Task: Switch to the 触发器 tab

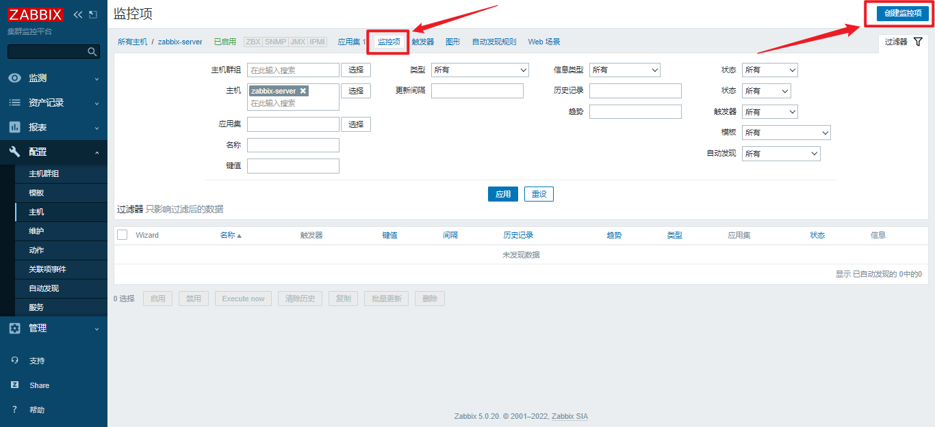Action: pos(423,42)
